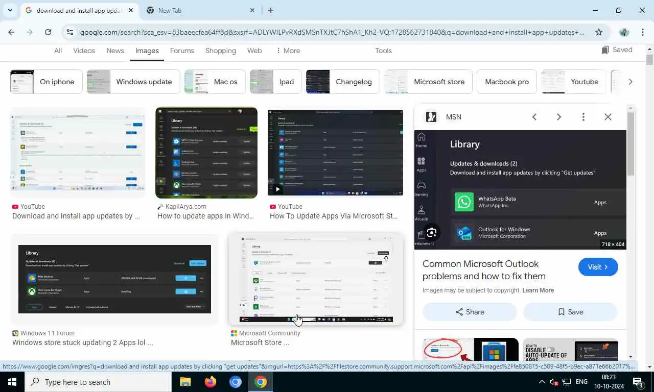
Task: Filter images by Youtube chip
Action: (x=574, y=82)
